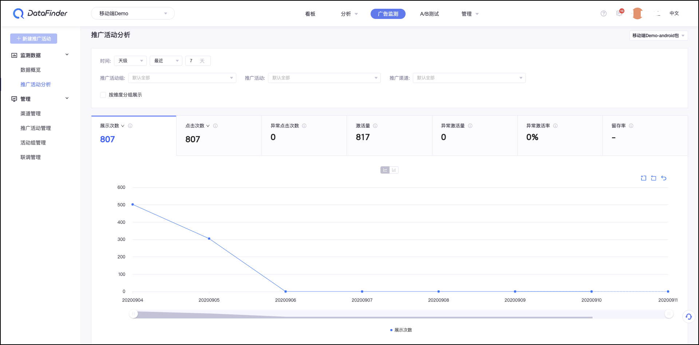699x345 pixels.
Task: Click the info icon beside 异常激活率
Action: [x=555, y=126]
